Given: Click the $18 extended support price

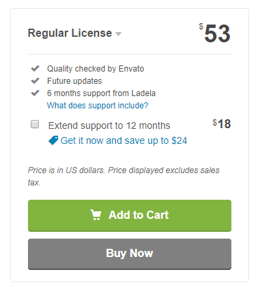Looking at the screenshot, I should (222, 124).
